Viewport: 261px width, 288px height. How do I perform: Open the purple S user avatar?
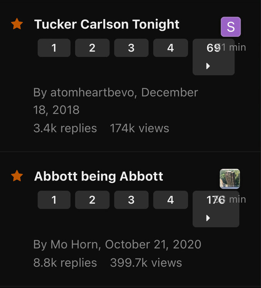tap(231, 27)
